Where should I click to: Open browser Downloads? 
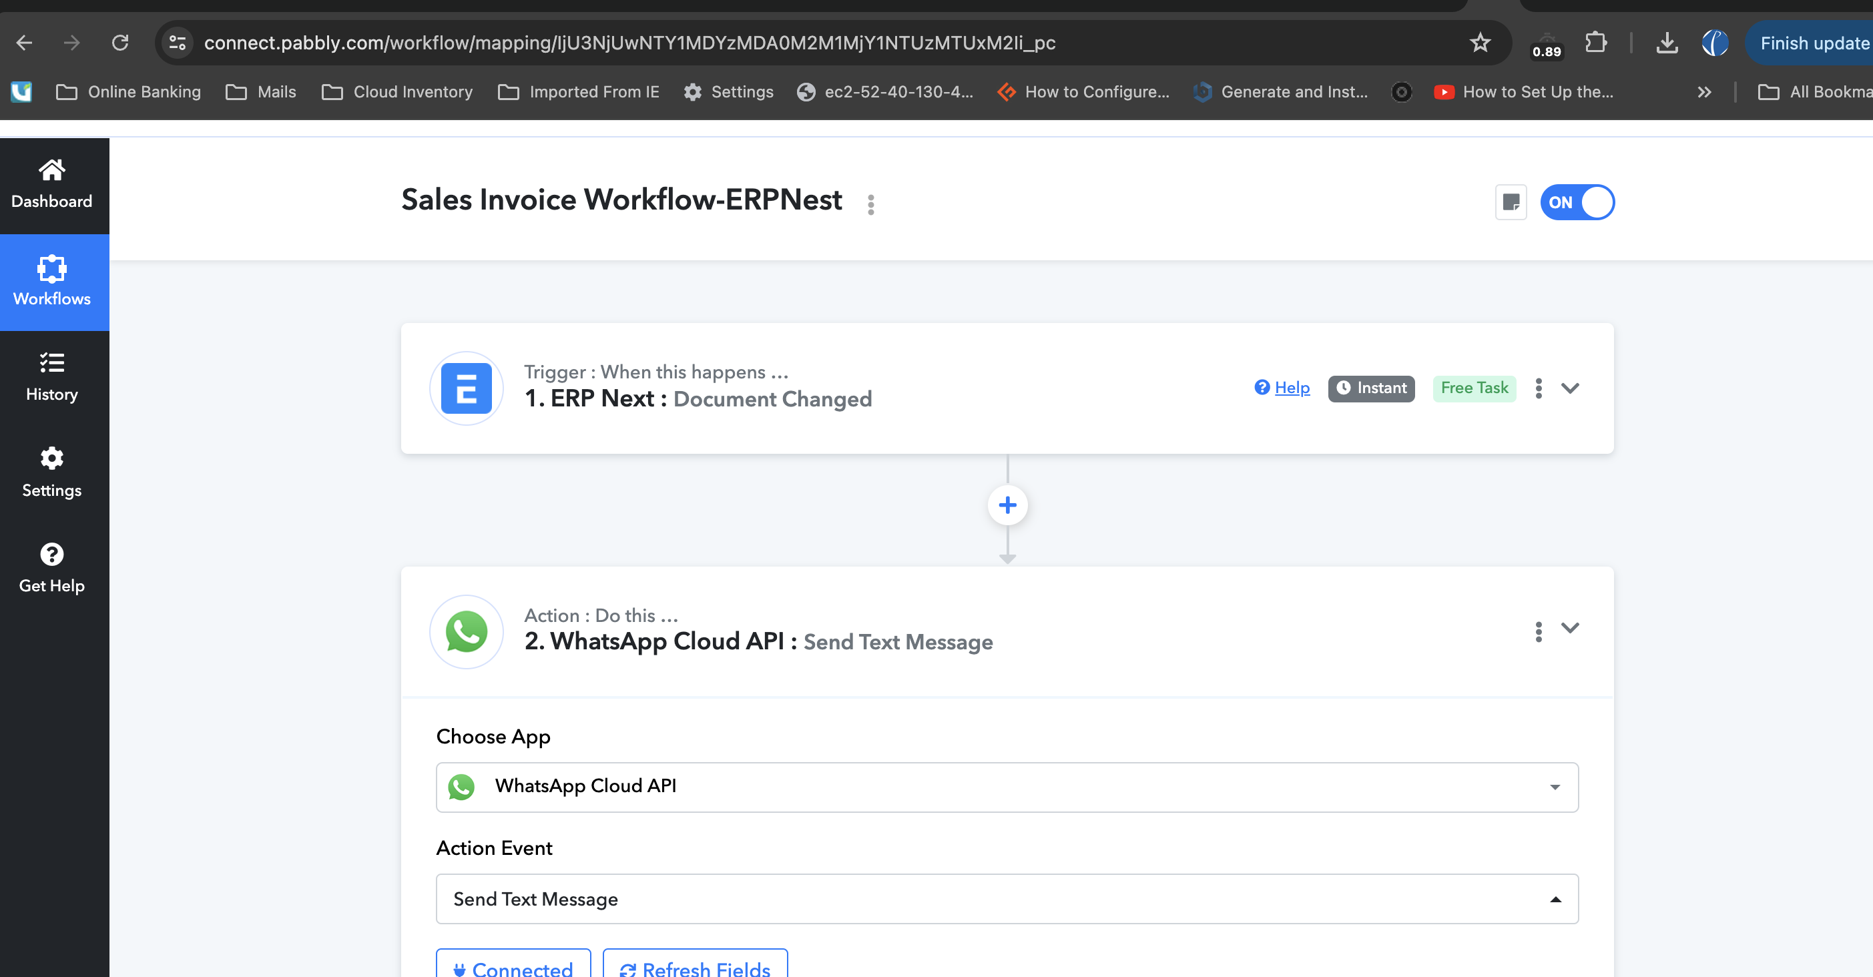(x=1667, y=43)
